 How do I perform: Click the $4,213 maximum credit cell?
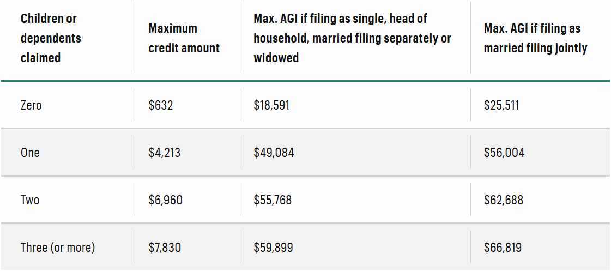(x=164, y=153)
